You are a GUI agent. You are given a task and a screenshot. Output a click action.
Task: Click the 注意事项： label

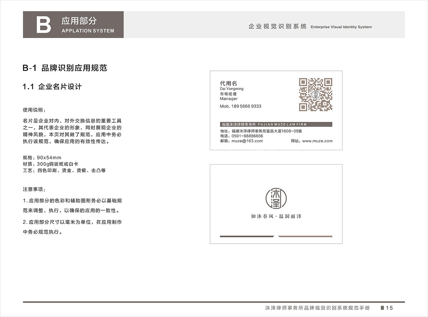(34, 189)
